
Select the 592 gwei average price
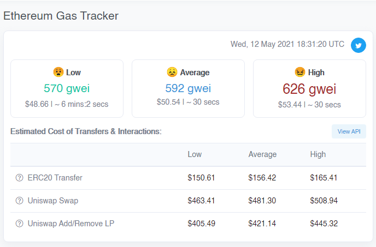(x=188, y=88)
